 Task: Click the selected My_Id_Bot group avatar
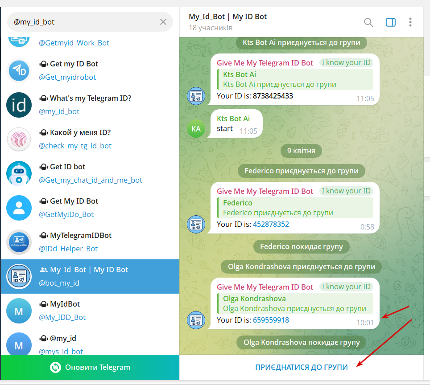(19, 276)
